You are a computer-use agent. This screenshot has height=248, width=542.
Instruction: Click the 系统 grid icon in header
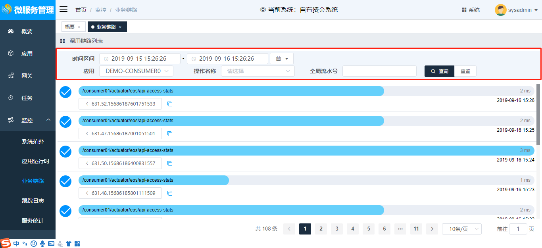tap(464, 10)
